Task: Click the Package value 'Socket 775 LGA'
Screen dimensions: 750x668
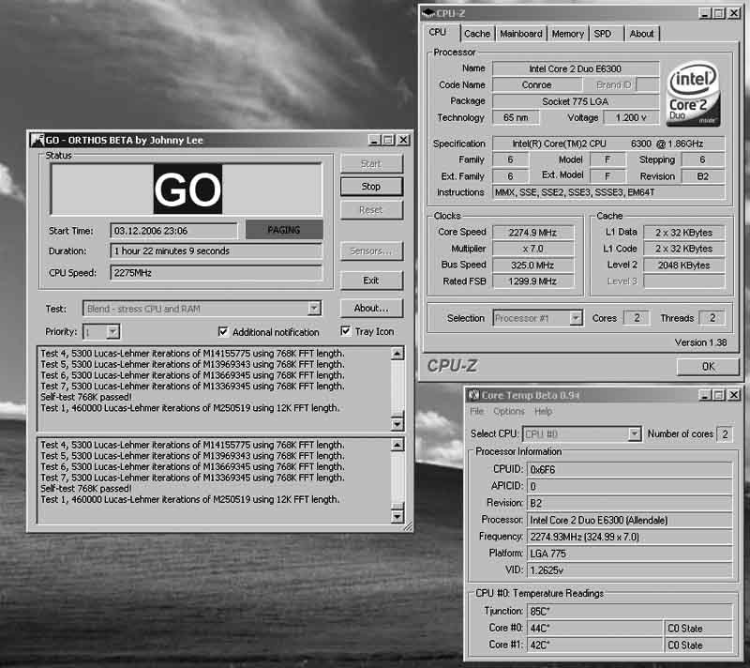Action: coord(576,101)
